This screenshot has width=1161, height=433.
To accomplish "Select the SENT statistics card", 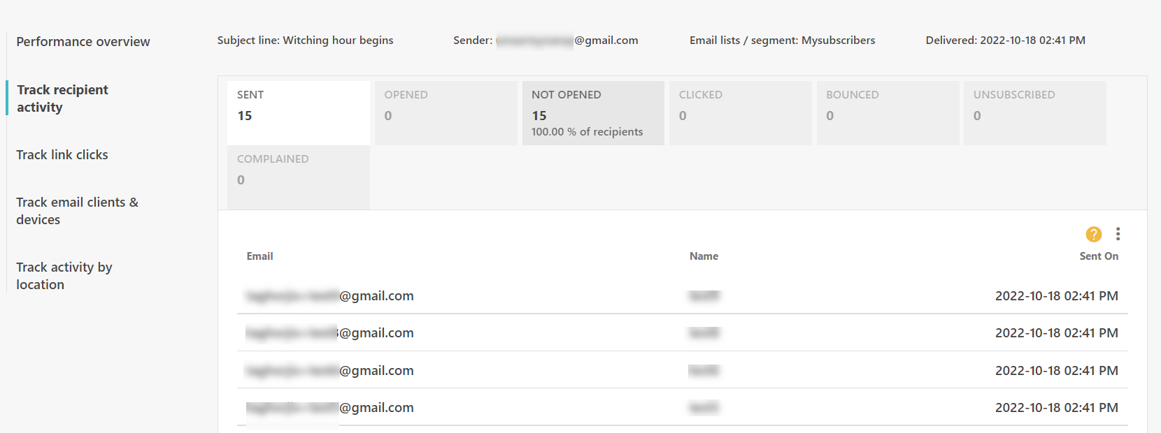I will tap(298, 112).
